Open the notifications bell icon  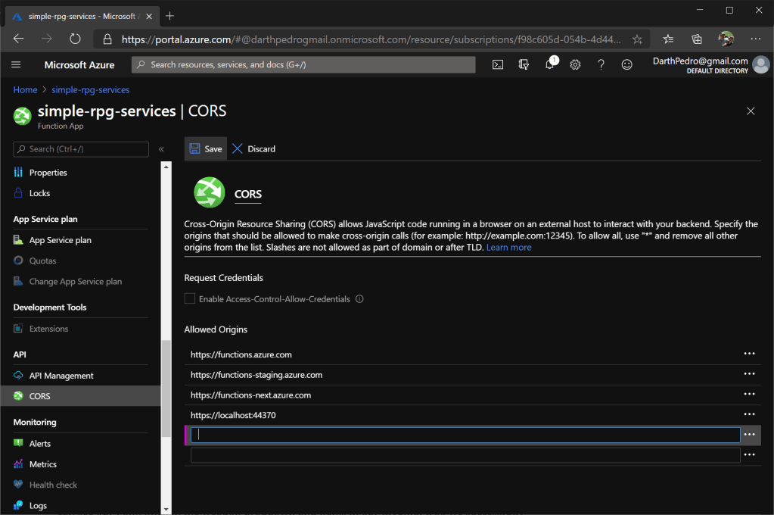550,65
